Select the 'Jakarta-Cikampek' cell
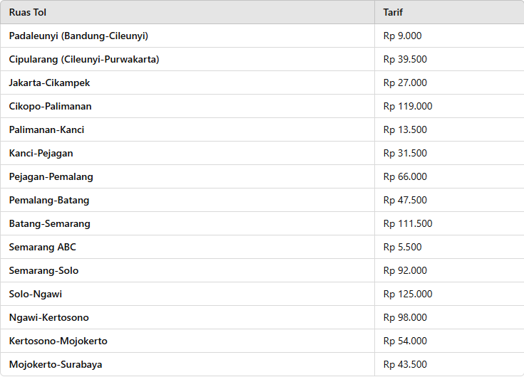524x377 pixels. 187,83
